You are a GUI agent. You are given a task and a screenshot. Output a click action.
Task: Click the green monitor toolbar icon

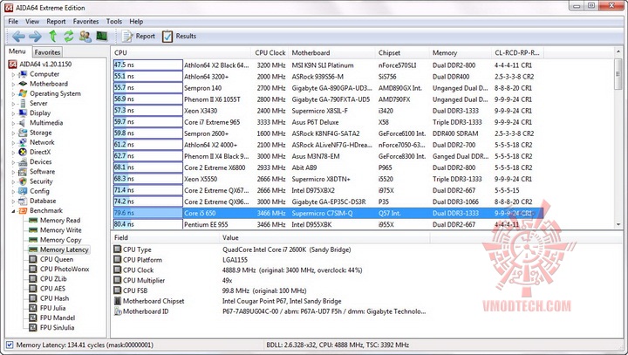(102, 37)
